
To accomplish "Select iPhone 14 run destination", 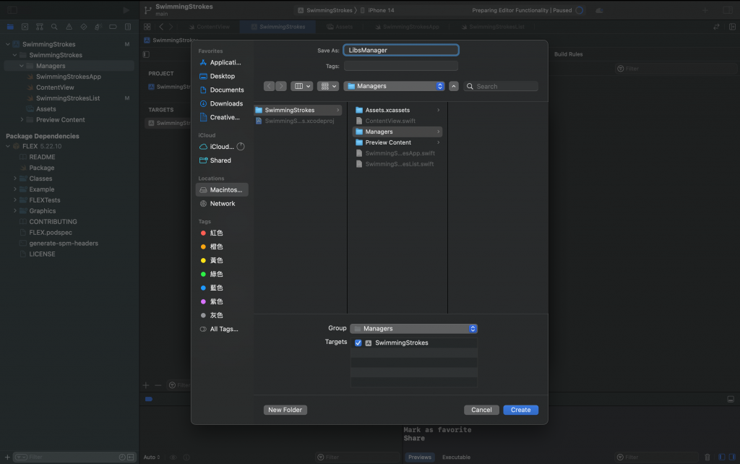I will tap(377, 10).
